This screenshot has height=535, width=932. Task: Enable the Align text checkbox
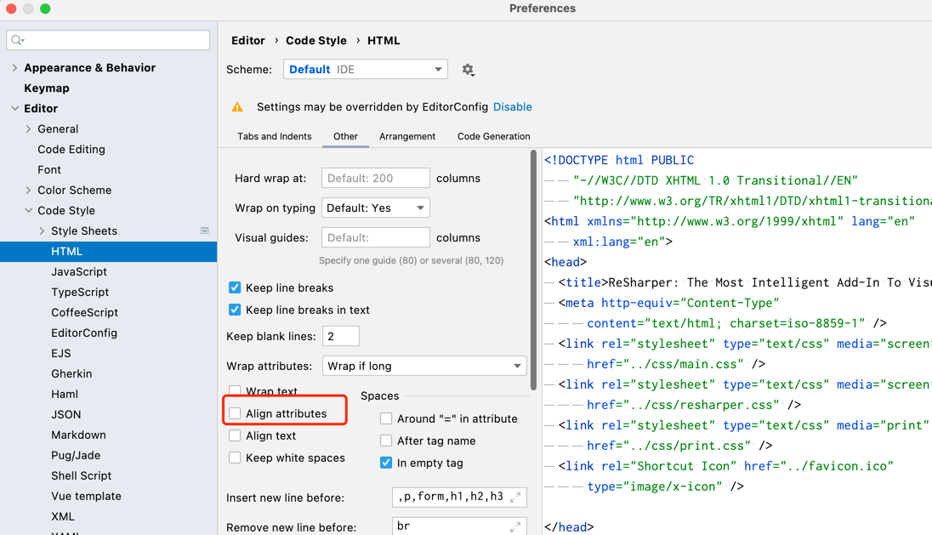235,435
